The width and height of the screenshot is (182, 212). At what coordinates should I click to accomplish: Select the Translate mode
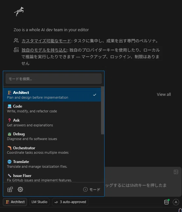pyautogui.click(x=52, y=164)
